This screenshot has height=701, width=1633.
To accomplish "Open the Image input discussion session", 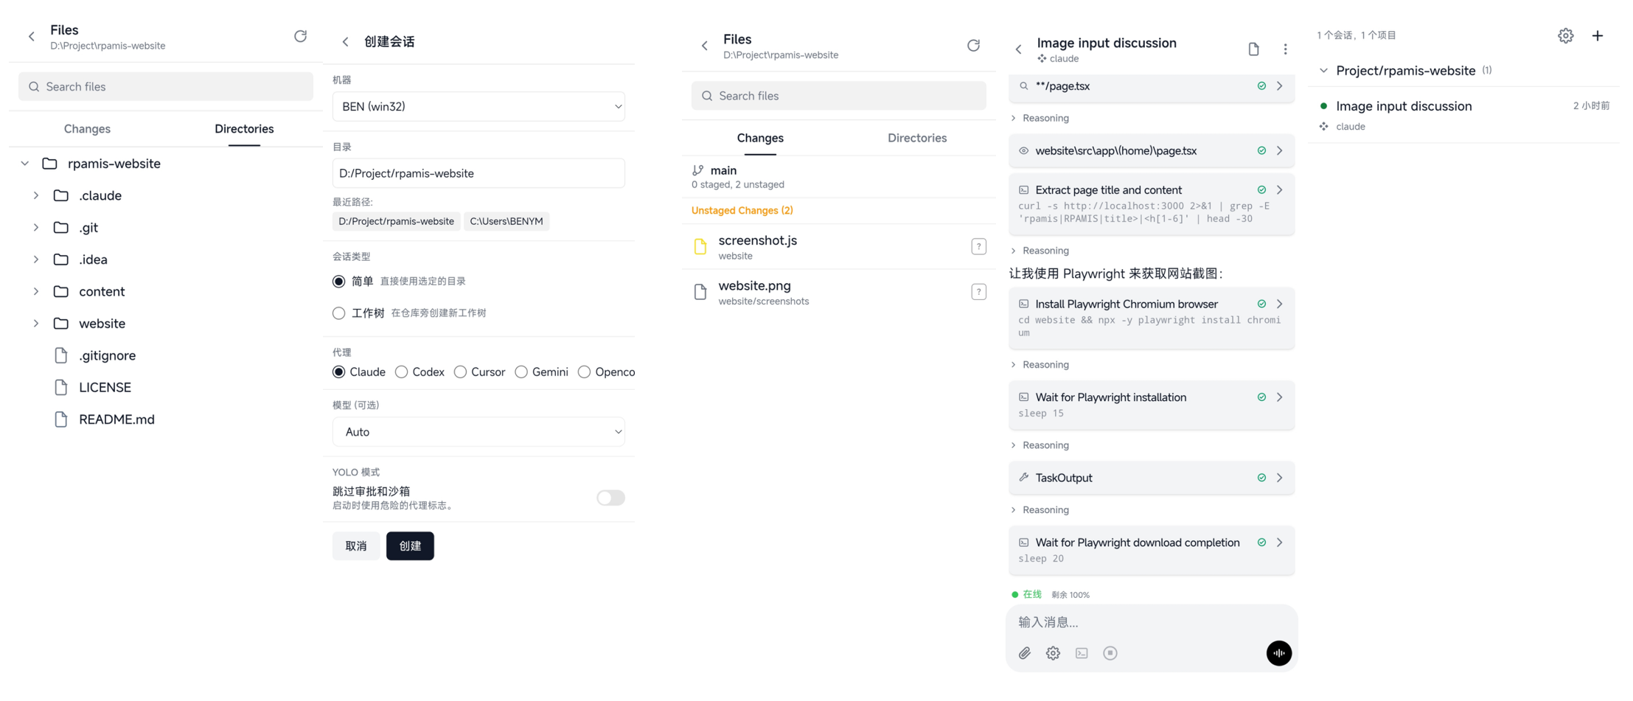I will point(1464,115).
